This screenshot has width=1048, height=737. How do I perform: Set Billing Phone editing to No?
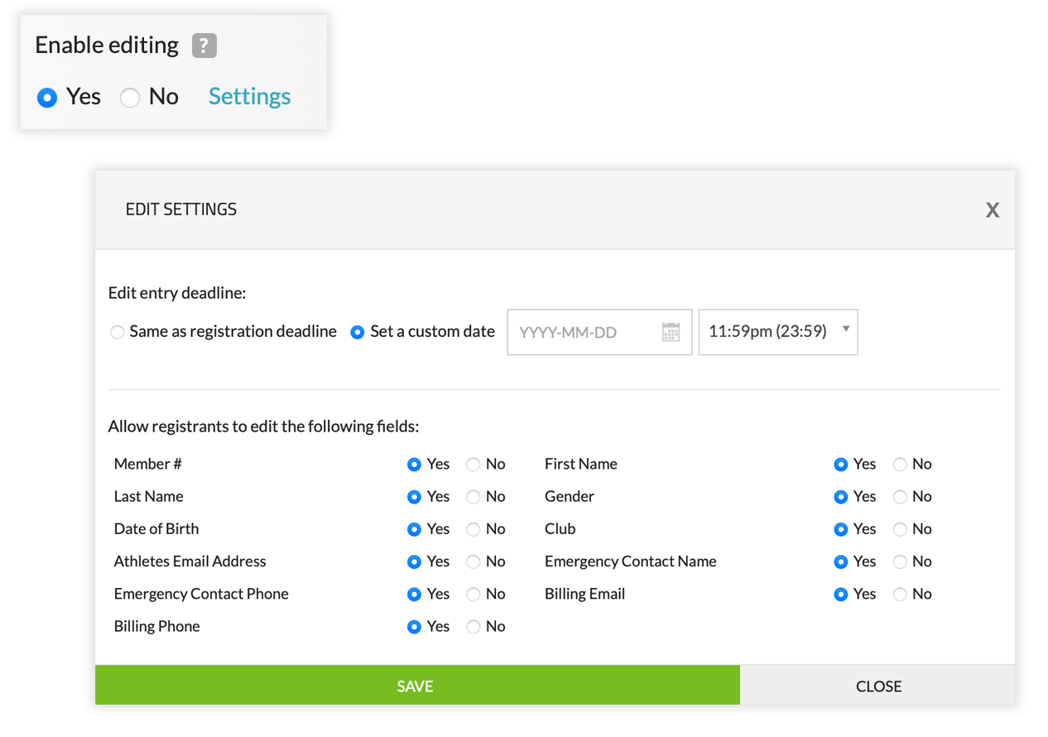(x=474, y=627)
